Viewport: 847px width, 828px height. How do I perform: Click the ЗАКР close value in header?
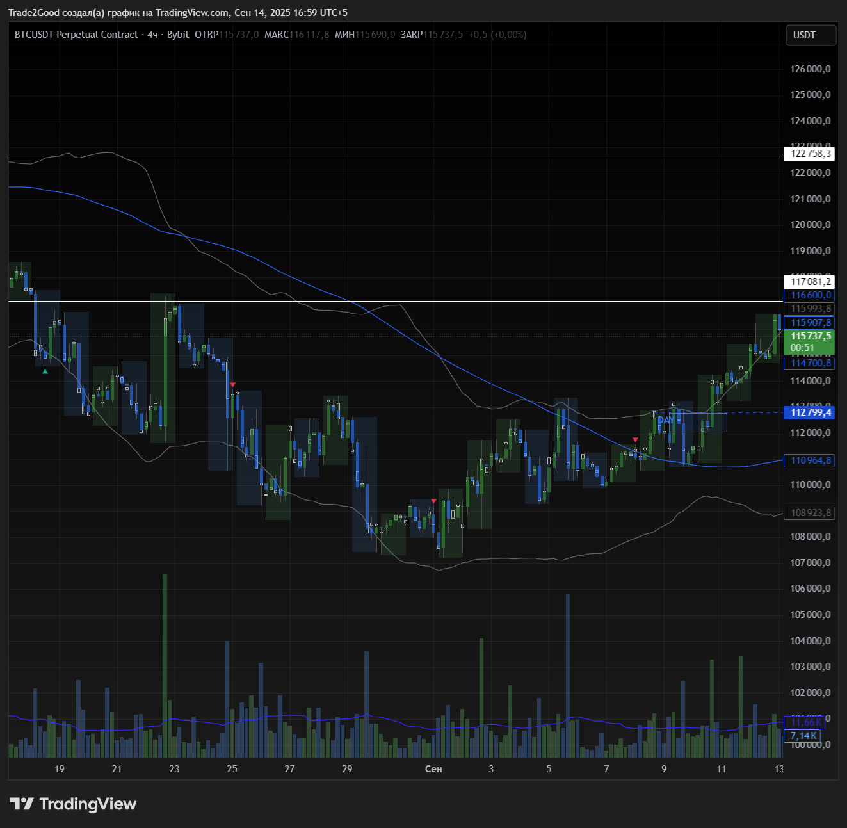point(443,35)
